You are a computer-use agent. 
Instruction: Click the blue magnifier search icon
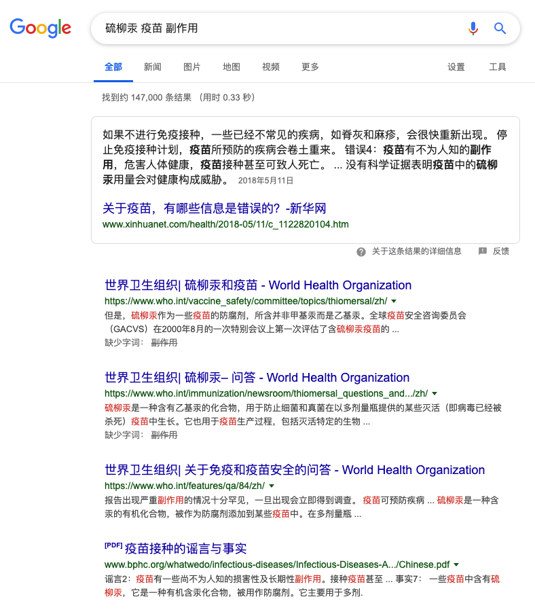pos(500,29)
